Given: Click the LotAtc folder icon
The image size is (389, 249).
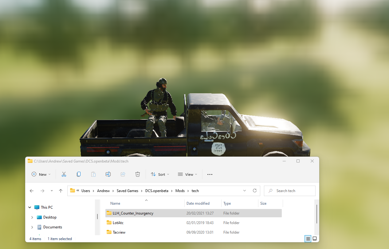Looking at the screenshot, I should (109, 223).
